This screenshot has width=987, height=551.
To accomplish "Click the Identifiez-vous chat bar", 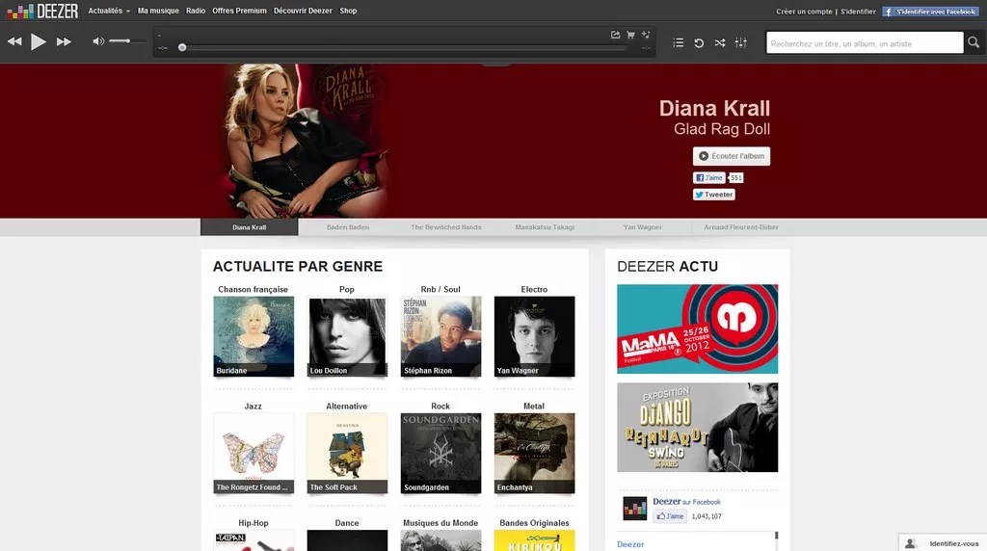I will 943,543.
